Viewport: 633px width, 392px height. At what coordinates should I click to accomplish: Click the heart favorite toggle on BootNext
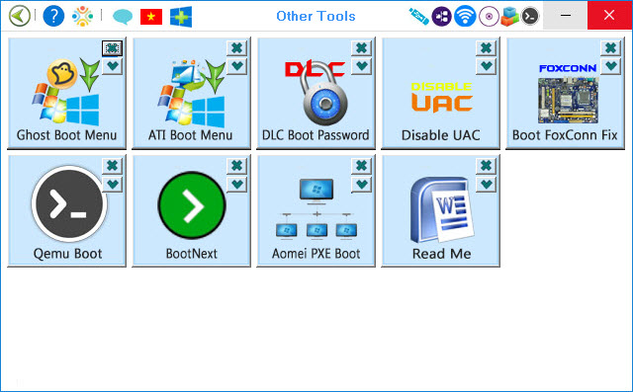point(237,185)
